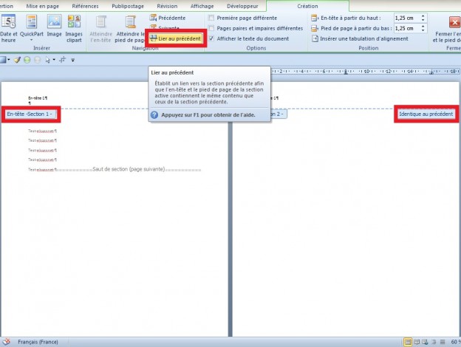The height and width of the screenshot is (347, 461).
Task: Click the En-tête 1 header text on page one
Action: click(x=38, y=98)
